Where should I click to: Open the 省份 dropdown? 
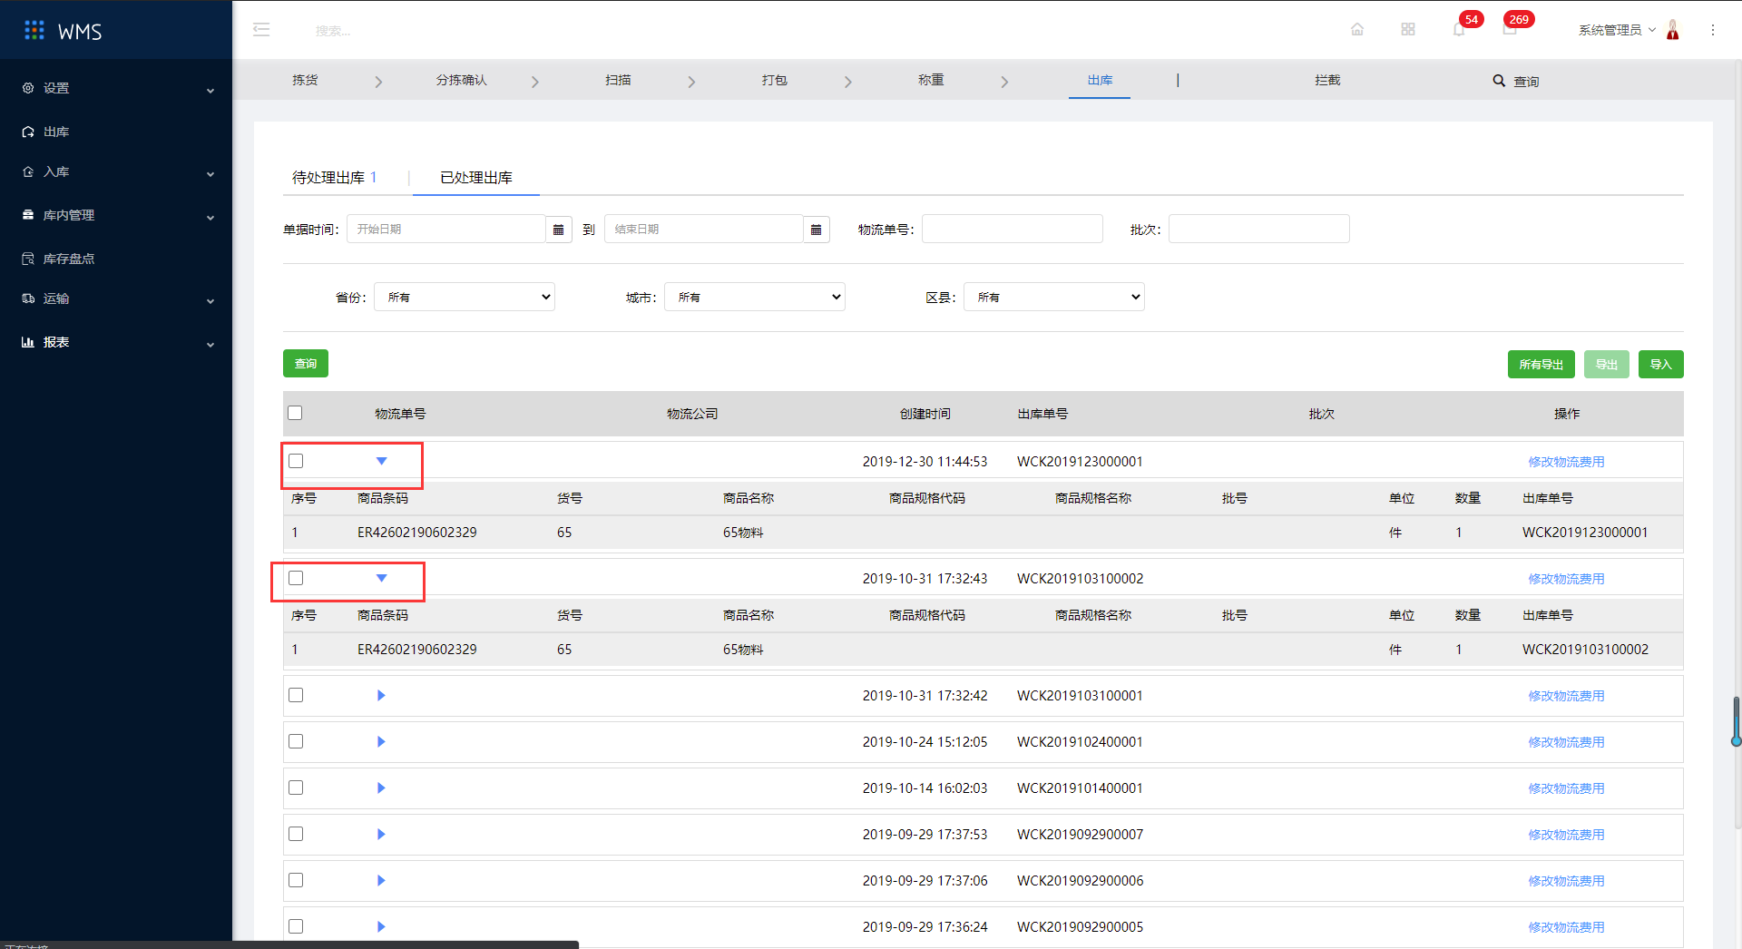(465, 297)
